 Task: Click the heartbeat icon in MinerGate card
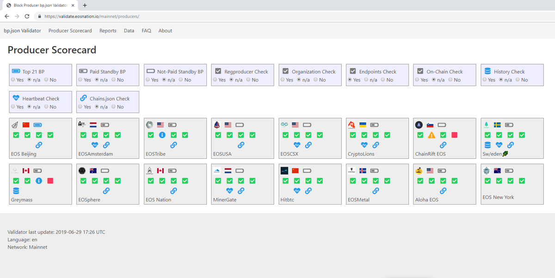[x=229, y=190]
